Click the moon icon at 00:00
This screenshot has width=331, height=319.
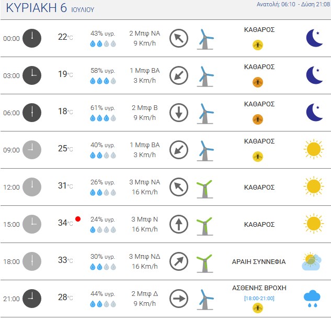point(314,38)
